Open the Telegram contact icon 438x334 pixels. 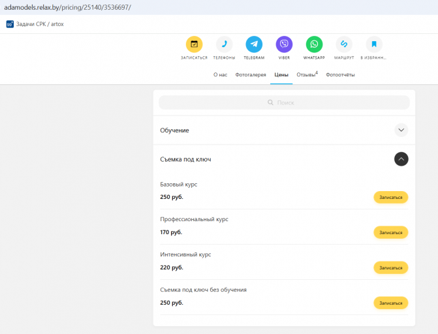click(x=254, y=44)
